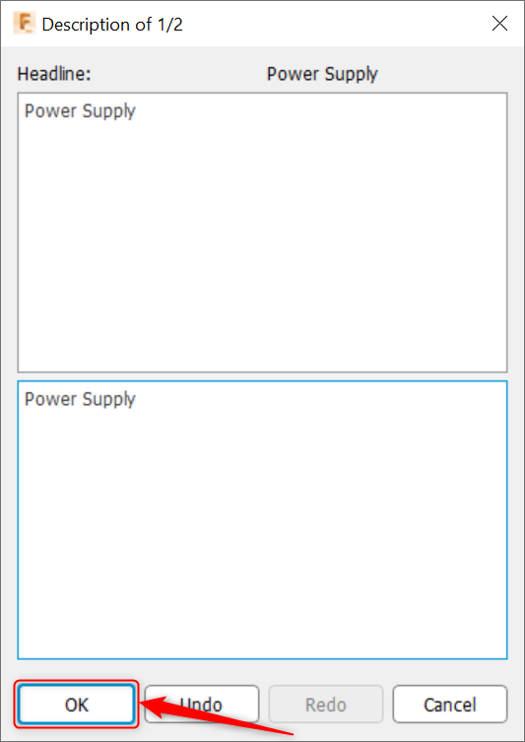This screenshot has height=742, width=525.
Task: Confirm the description with OK
Action: pyautogui.click(x=76, y=705)
